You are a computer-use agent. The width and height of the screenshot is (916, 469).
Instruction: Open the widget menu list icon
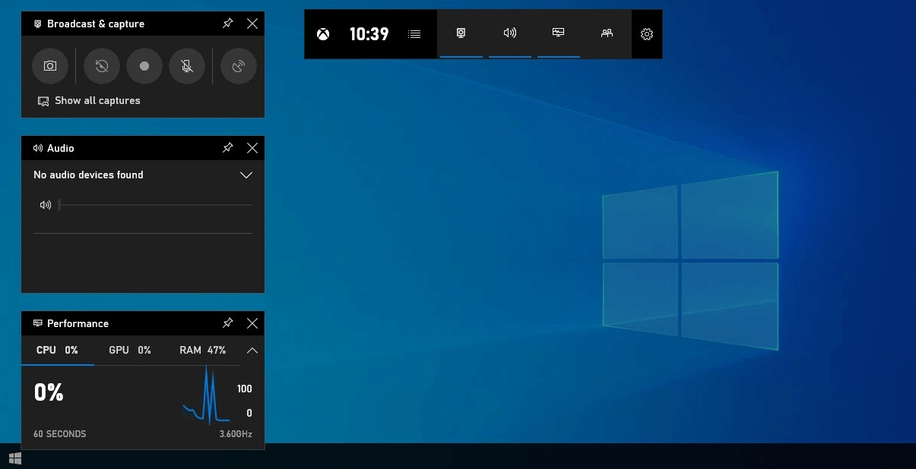point(414,34)
